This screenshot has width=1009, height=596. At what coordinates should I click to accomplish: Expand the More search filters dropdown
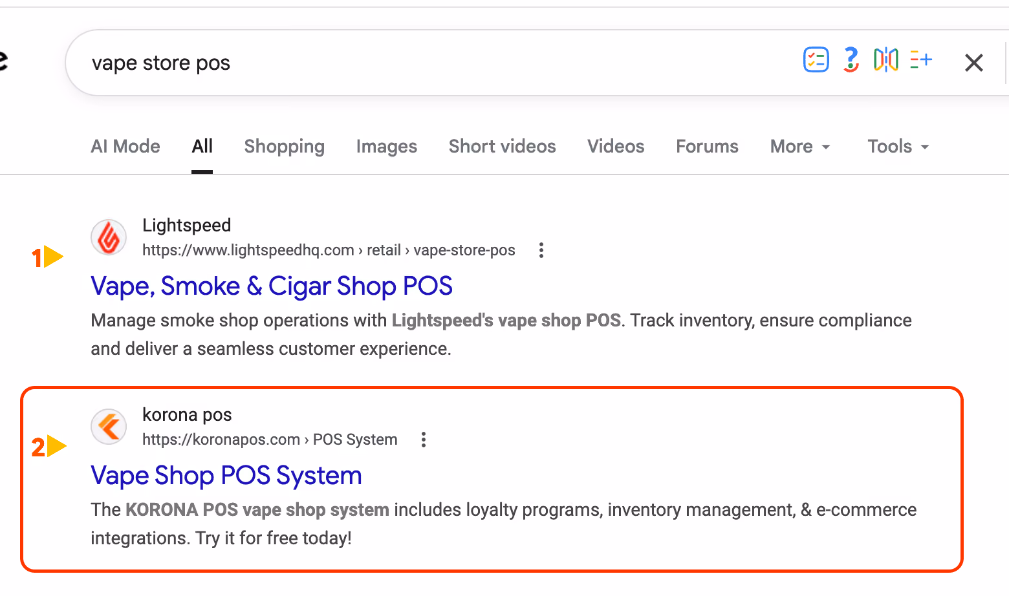(800, 147)
